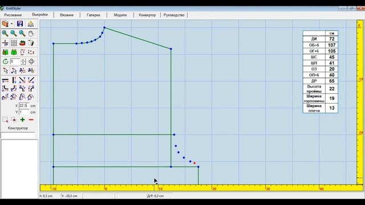Click the first magnifier zoom icon
Viewport: 365px width, 205px height.
5,34
